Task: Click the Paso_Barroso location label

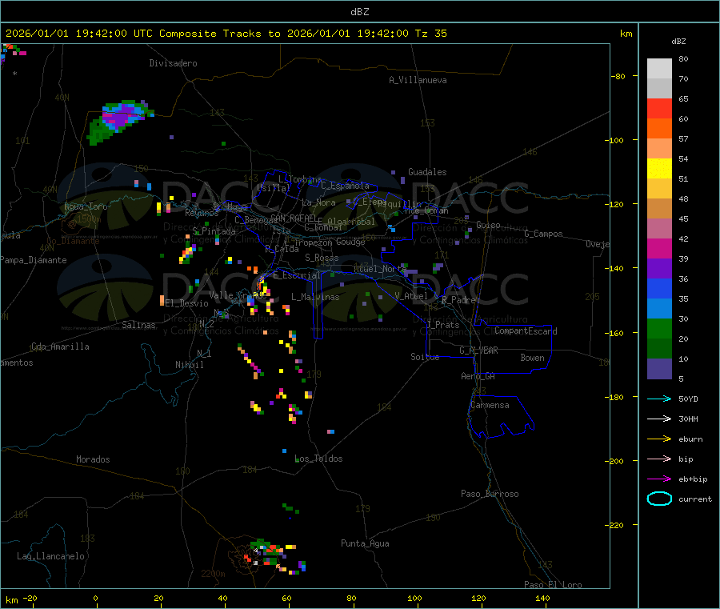Action: point(490,495)
